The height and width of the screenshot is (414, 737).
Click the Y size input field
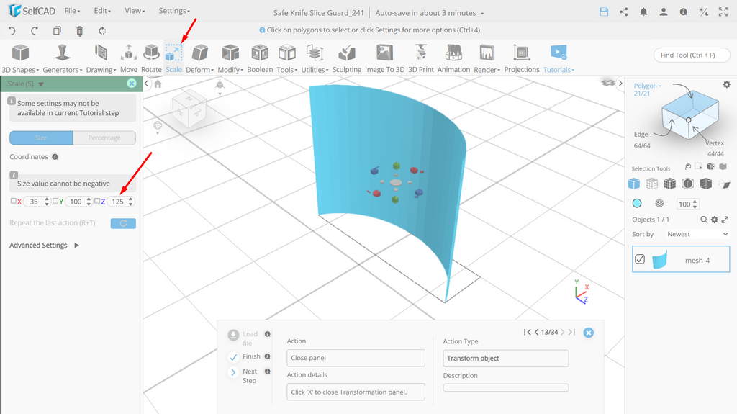pyautogui.click(x=76, y=202)
